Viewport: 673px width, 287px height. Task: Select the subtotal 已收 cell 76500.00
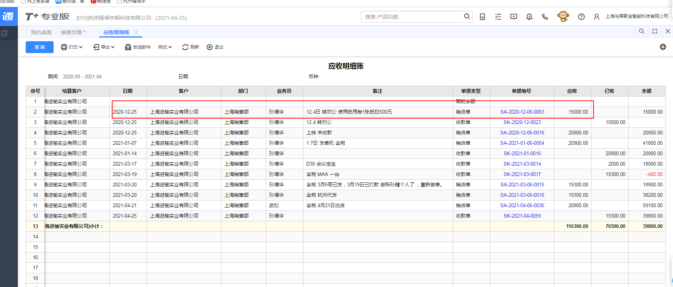[610, 226]
